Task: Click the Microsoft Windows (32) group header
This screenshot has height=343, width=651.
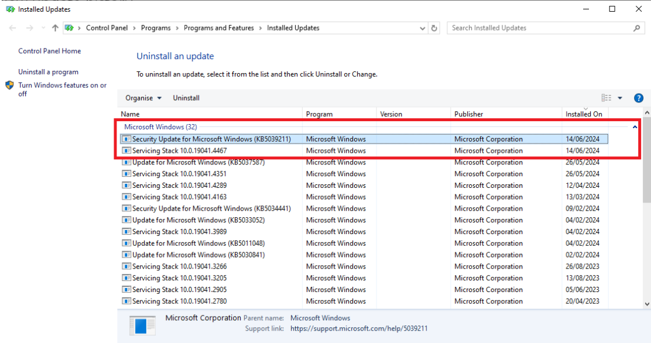Action: tap(160, 126)
